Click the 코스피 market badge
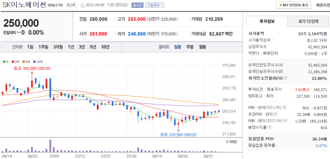 tap(71, 5)
